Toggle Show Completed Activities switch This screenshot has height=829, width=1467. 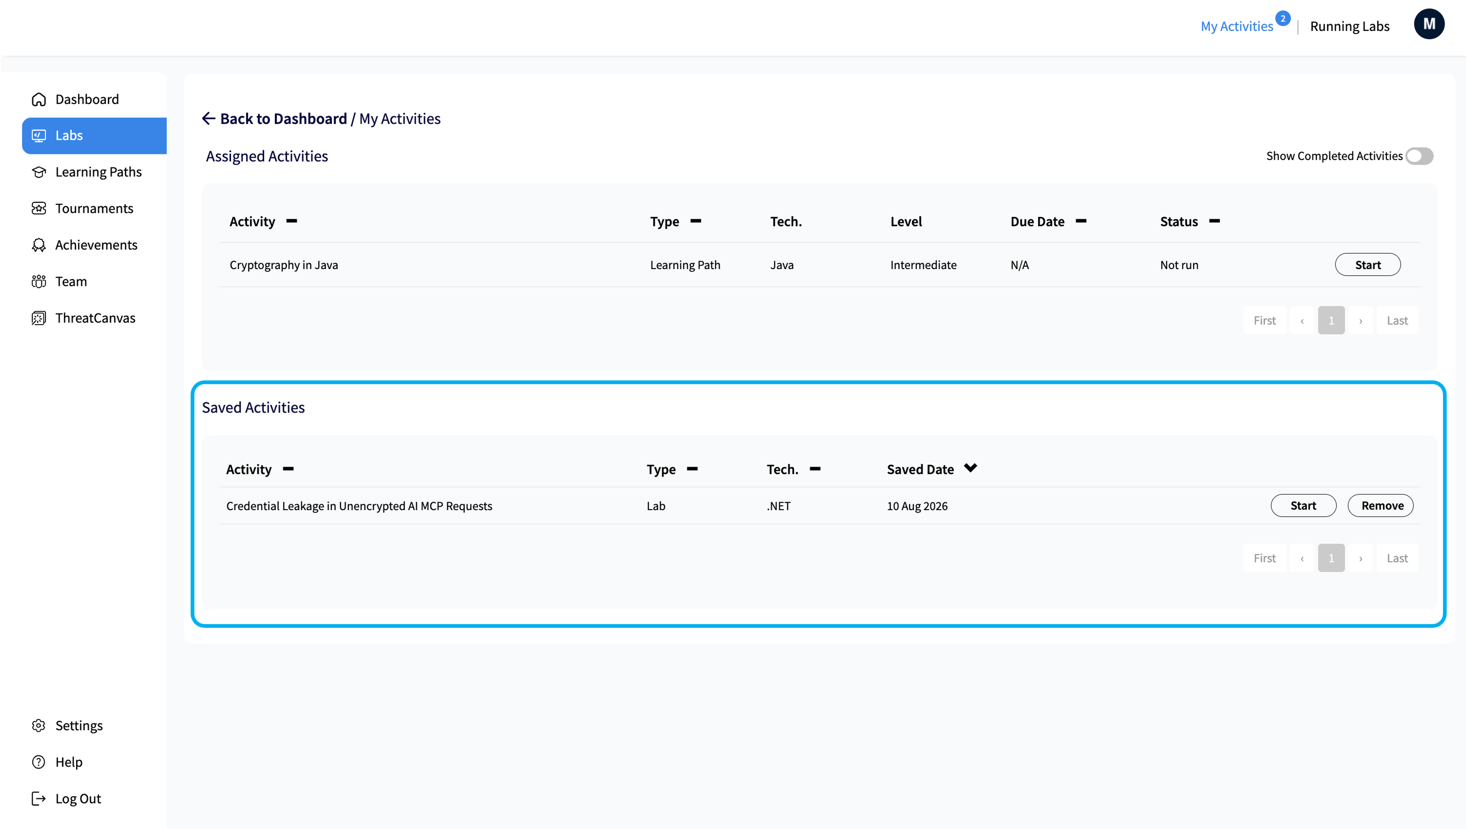(x=1419, y=156)
